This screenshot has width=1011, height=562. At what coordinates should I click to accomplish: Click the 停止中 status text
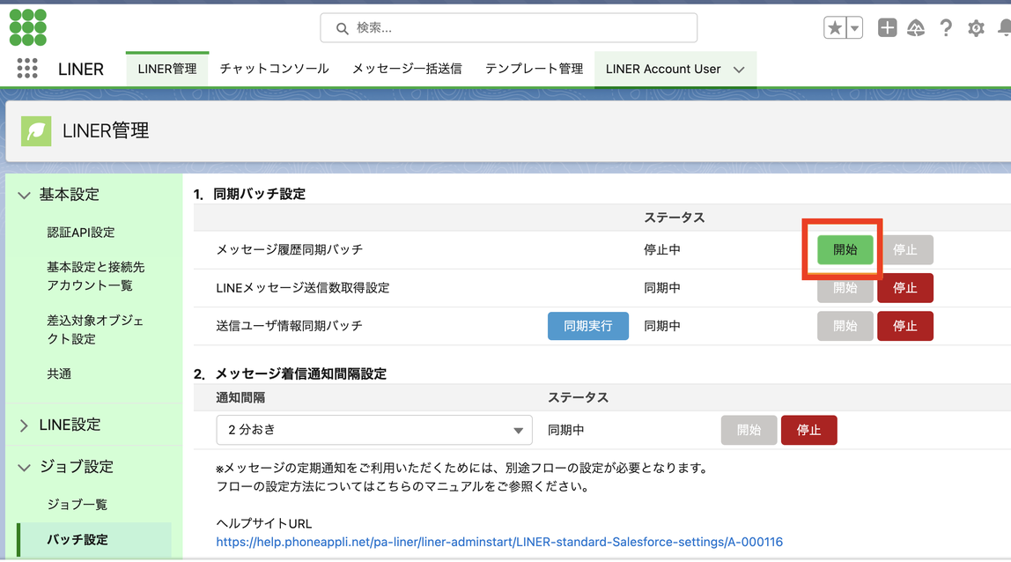pos(662,249)
